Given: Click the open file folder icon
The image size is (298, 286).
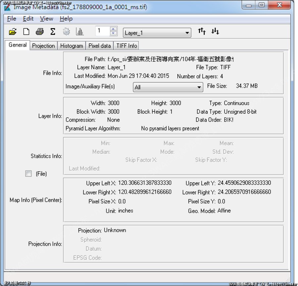Looking at the screenshot, I should click(x=13, y=32).
